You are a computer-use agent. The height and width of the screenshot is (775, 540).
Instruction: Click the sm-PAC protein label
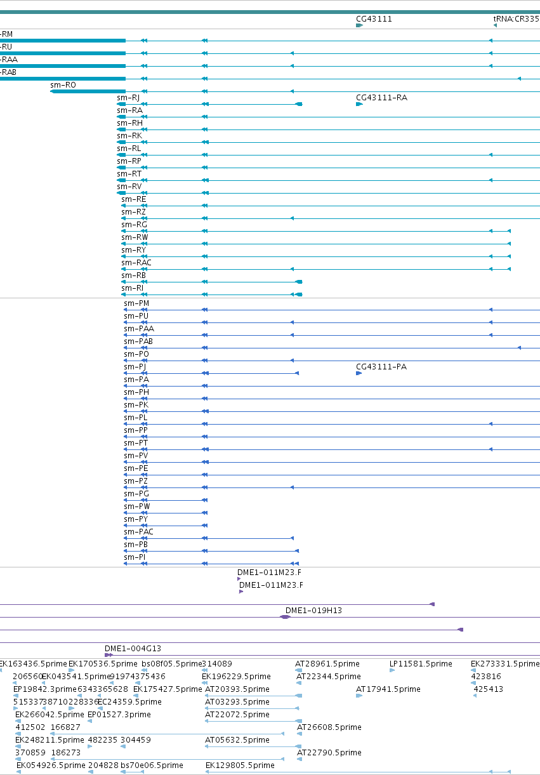[x=138, y=532]
